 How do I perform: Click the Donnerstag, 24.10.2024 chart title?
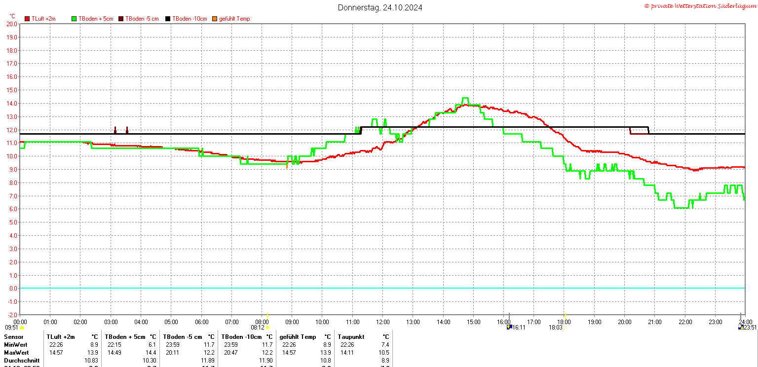pyautogui.click(x=379, y=7)
